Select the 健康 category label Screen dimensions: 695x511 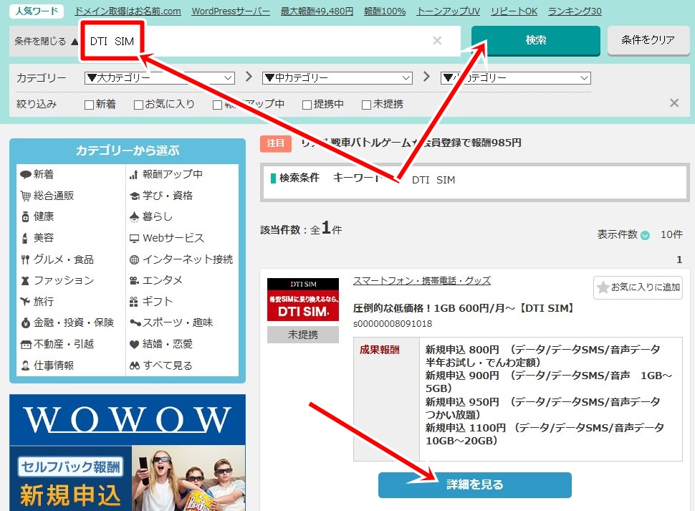tap(44, 216)
